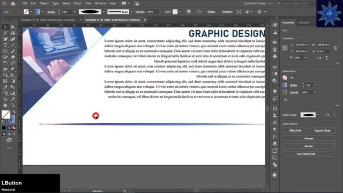This screenshot has width=343, height=193.
Task: Select the Line Segment tool
Action: point(13,45)
